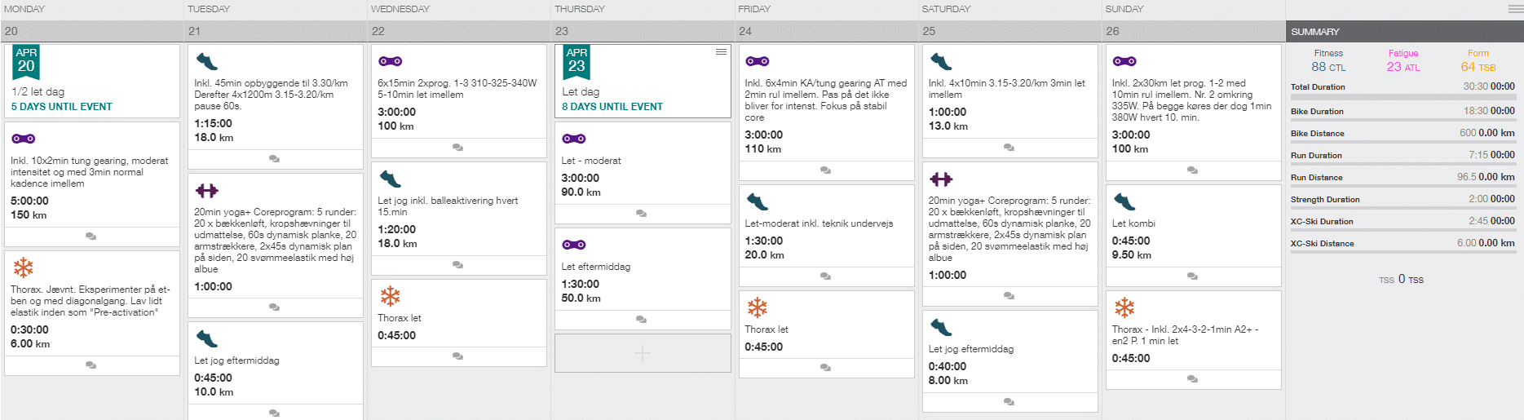Select the Saturday 25 day header
Image resolution: width=1524 pixels, height=420 pixels.
[x=1009, y=31]
